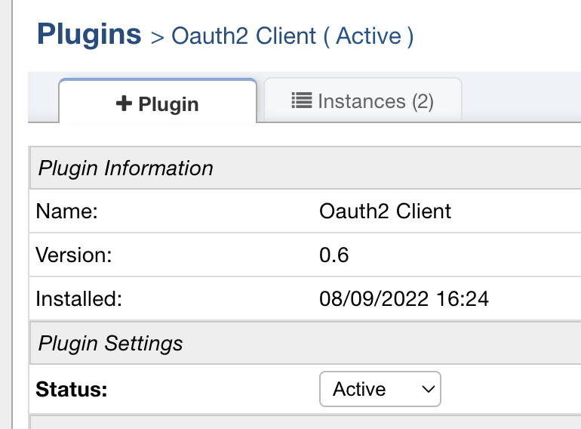The image size is (581, 429).
Task: Select the Plugin Information section header
Action: [126, 168]
